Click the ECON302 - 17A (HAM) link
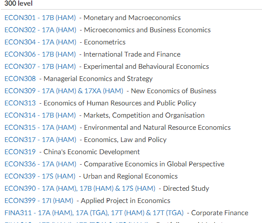This screenshot has width=262, height=223. (40, 30)
